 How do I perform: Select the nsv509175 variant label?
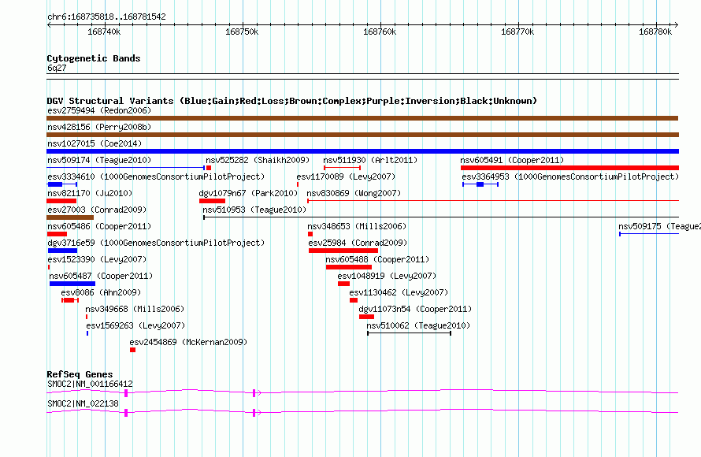[x=659, y=226]
